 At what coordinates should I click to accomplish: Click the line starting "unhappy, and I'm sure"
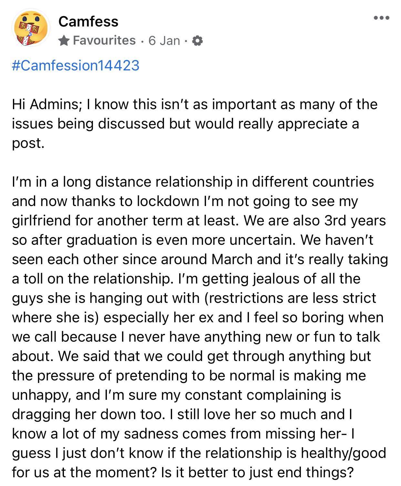click(176, 395)
